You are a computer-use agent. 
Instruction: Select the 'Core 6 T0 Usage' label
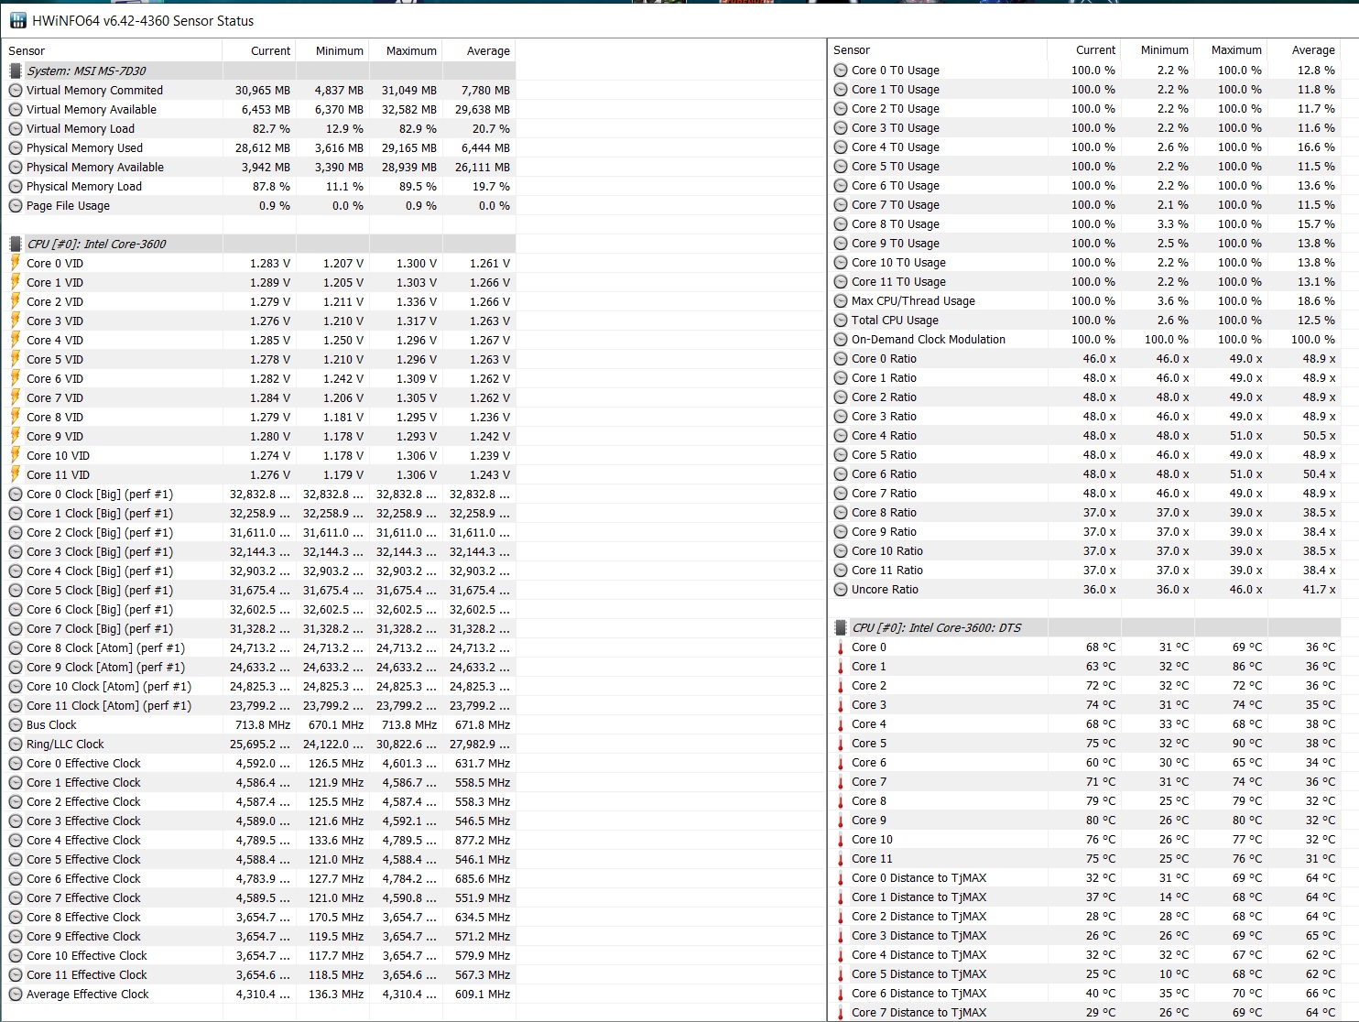pos(896,185)
